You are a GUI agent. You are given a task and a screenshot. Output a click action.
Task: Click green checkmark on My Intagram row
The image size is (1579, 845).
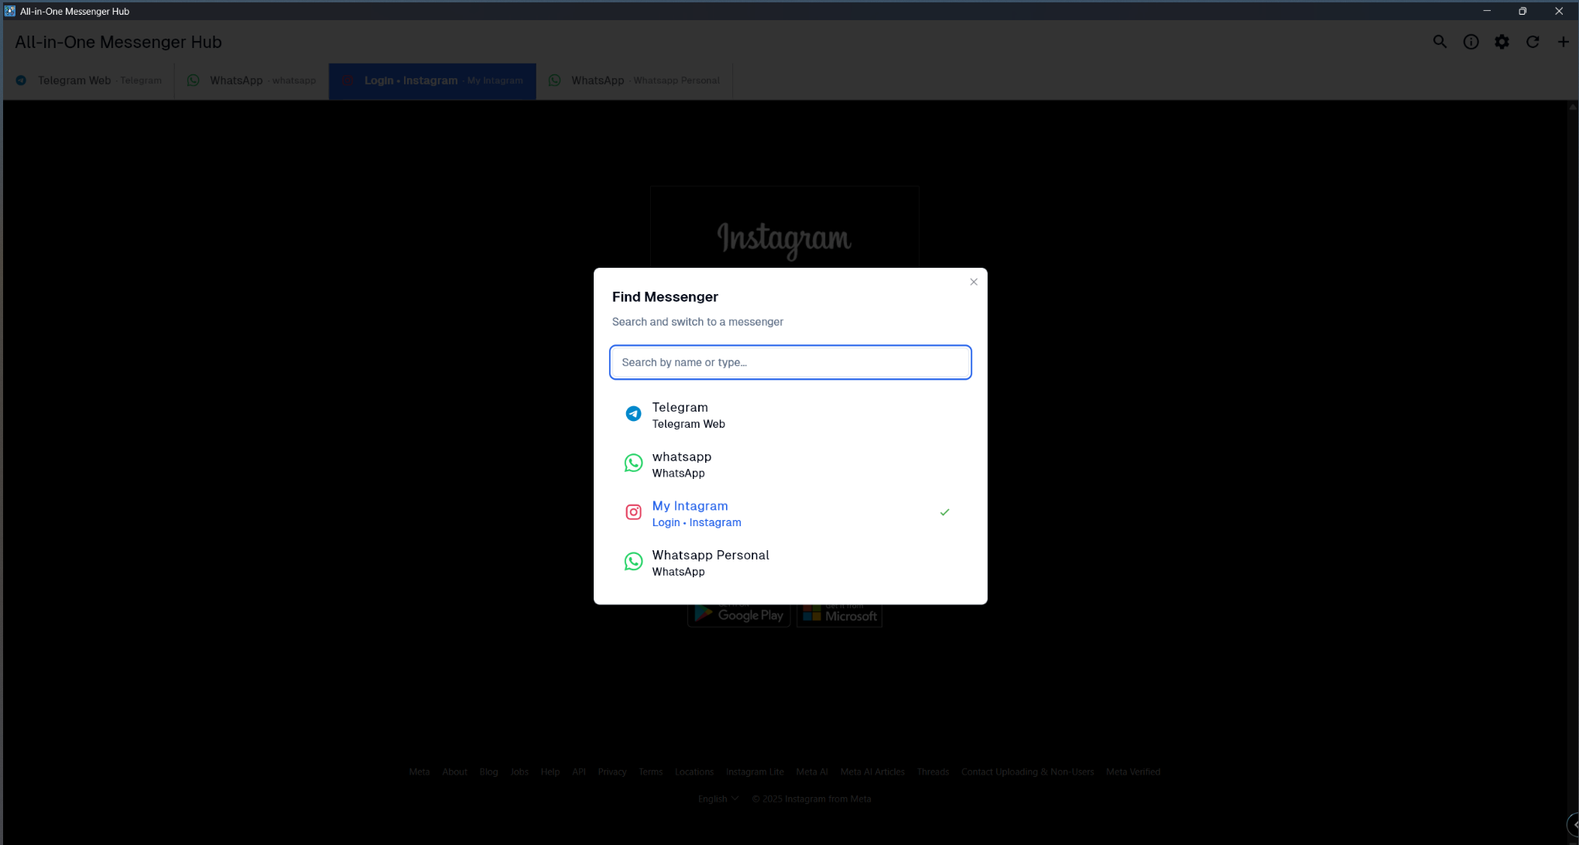pos(944,512)
